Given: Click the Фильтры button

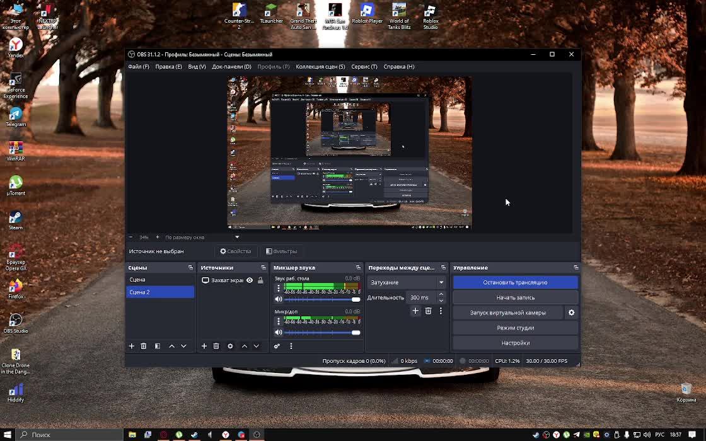Looking at the screenshot, I should 281,251.
